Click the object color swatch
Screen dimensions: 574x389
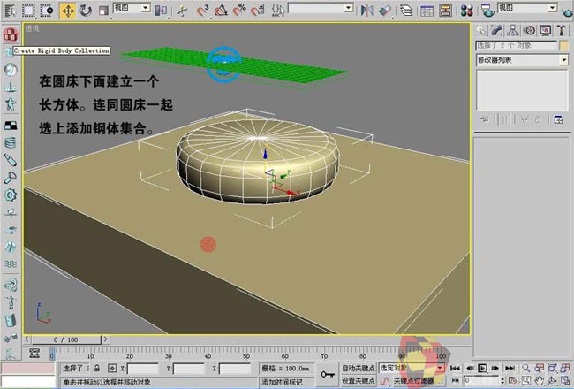pyautogui.click(x=563, y=46)
